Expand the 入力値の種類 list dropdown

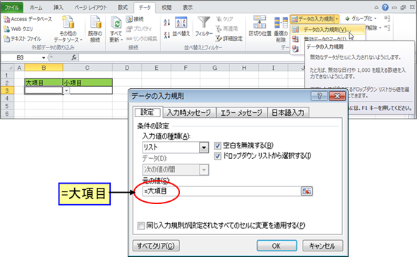tap(204, 148)
